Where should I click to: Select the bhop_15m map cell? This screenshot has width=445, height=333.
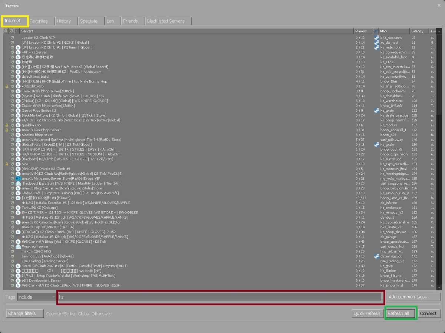388,81
